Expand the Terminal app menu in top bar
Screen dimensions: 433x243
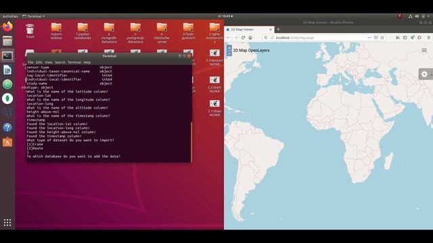point(34,16)
